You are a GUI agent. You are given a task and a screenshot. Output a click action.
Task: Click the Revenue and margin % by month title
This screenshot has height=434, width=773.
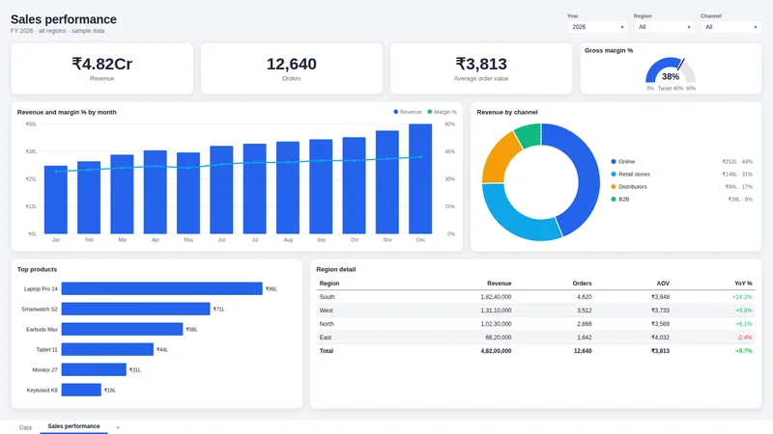point(67,112)
